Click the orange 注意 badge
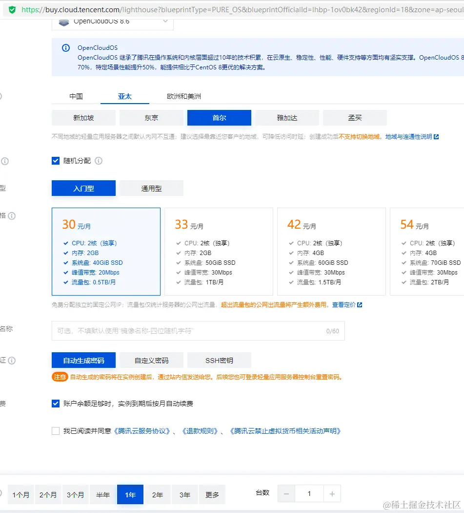Viewport: 464px width, 513px height. pyautogui.click(x=60, y=377)
